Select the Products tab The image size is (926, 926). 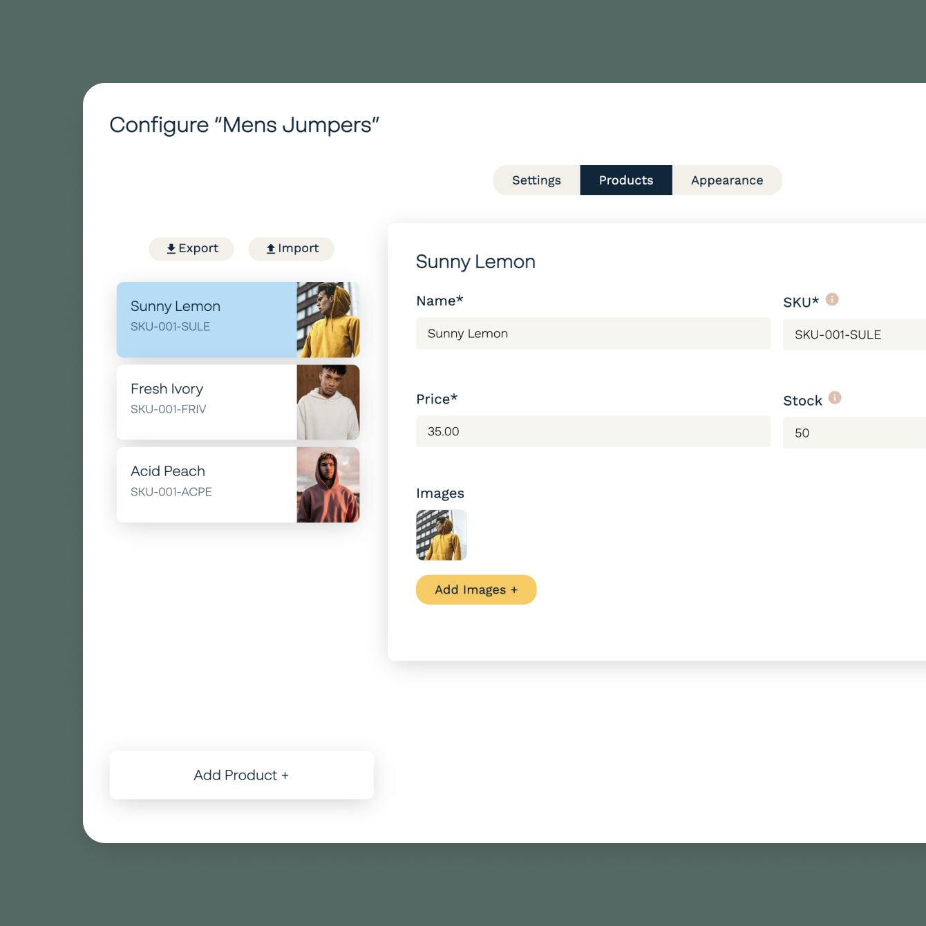[x=625, y=180]
